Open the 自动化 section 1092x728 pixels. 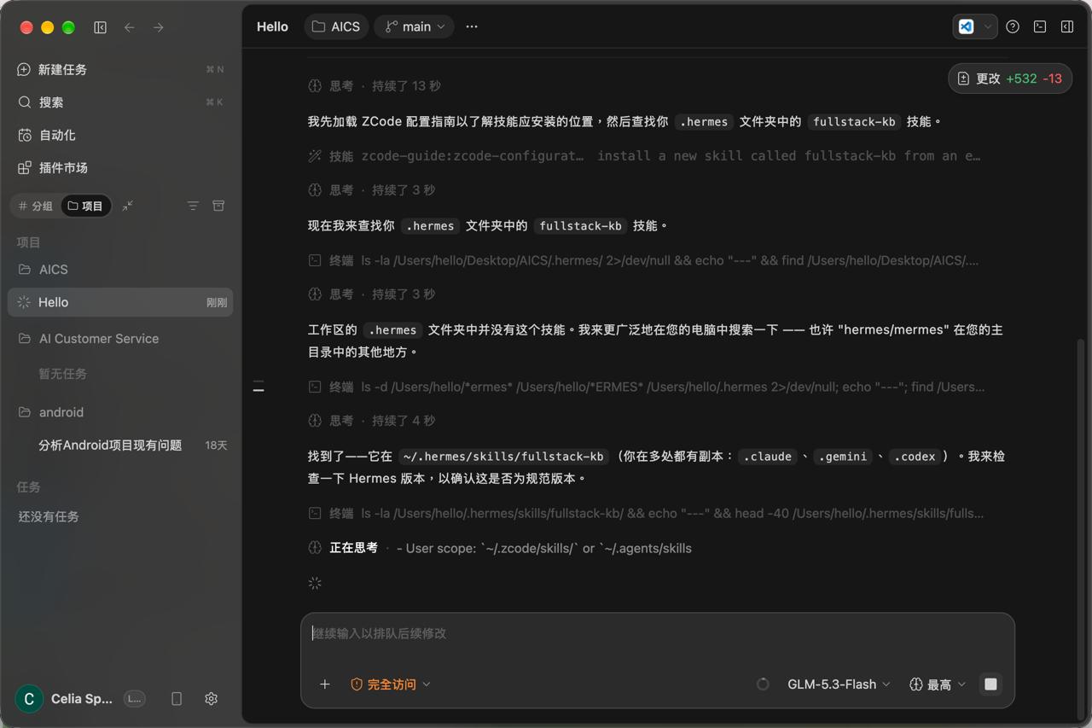point(120,135)
